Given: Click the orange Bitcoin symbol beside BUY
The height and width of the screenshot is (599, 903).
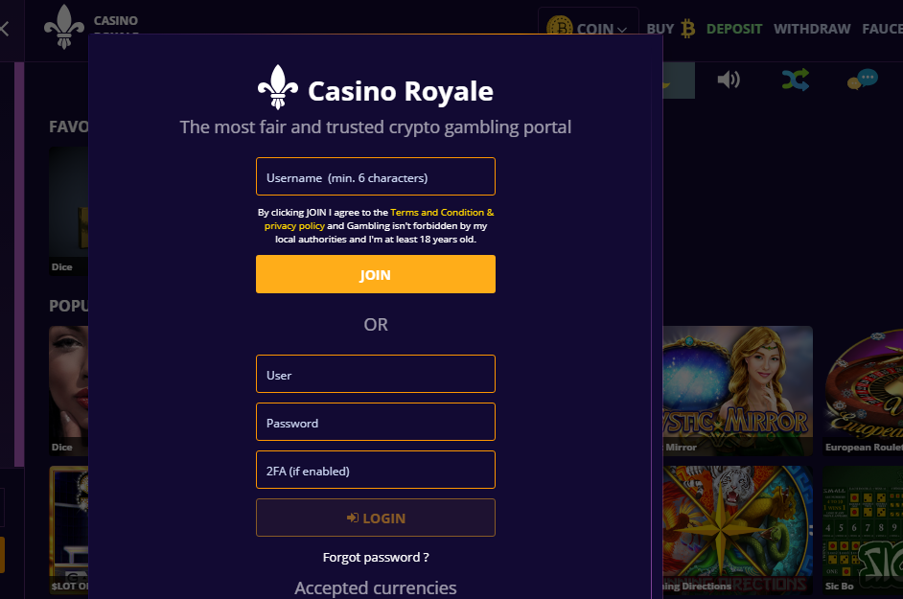Looking at the screenshot, I should click(x=687, y=28).
